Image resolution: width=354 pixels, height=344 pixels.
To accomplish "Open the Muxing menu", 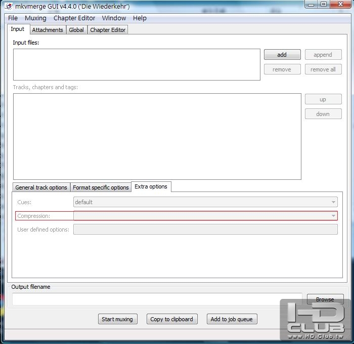I will click(x=35, y=18).
